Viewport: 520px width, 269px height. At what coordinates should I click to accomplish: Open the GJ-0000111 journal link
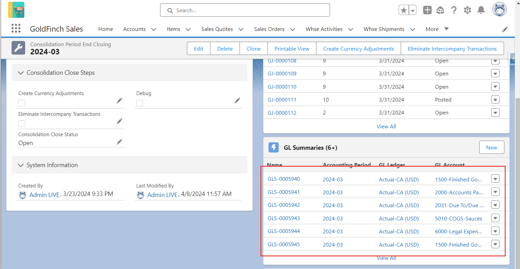click(x=282, y=100)
